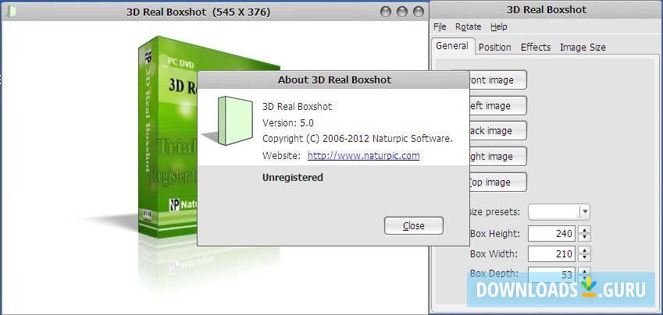
Task: Increase Box Depth with up arrow
Action: (584, 271)
